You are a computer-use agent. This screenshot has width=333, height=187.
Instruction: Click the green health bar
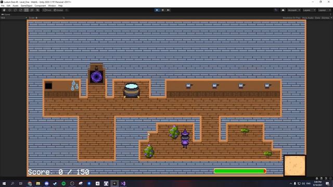point(240,171)
